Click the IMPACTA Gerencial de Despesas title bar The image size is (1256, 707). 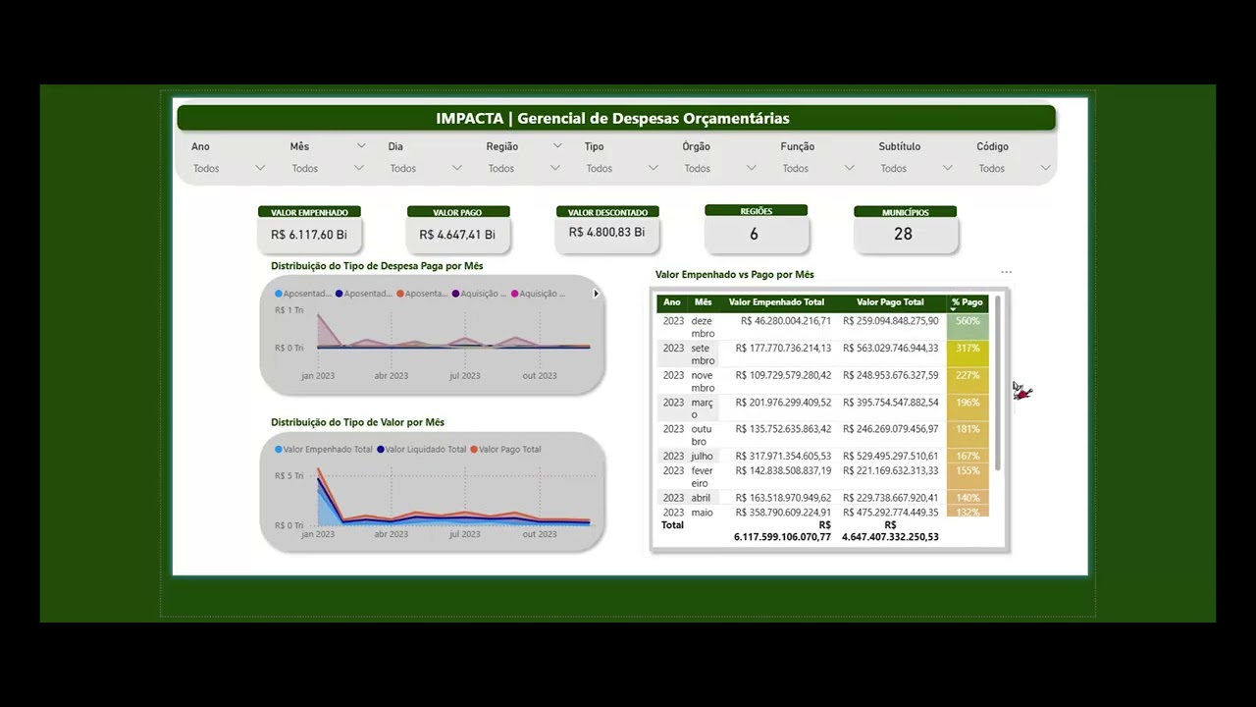616,118
